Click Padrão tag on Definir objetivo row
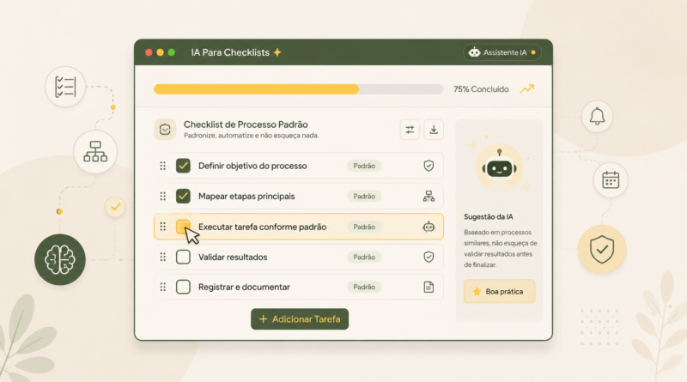The image size is (687, 382). 364,166
